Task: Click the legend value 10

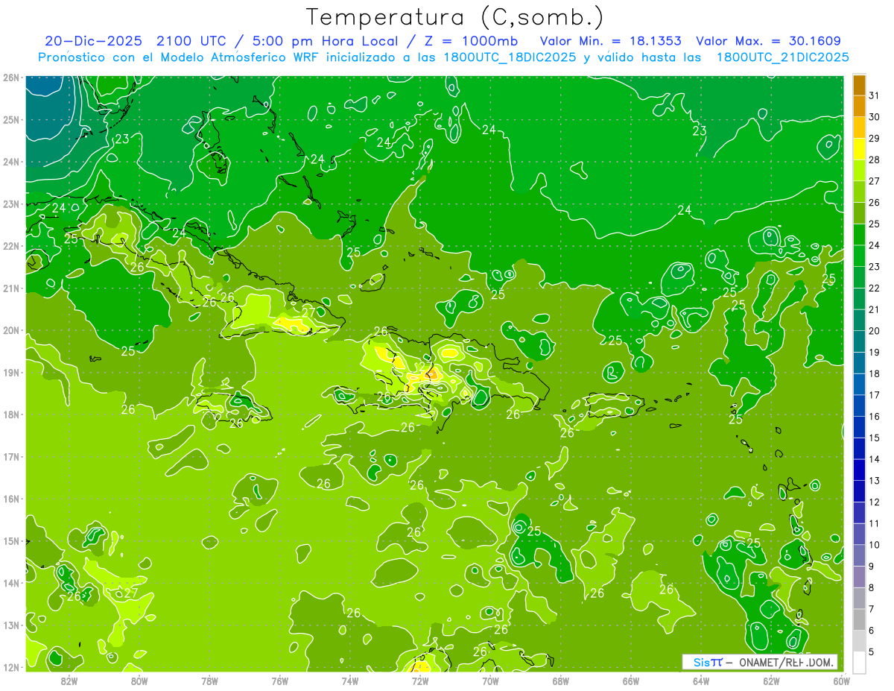Action: pos(874,545)
